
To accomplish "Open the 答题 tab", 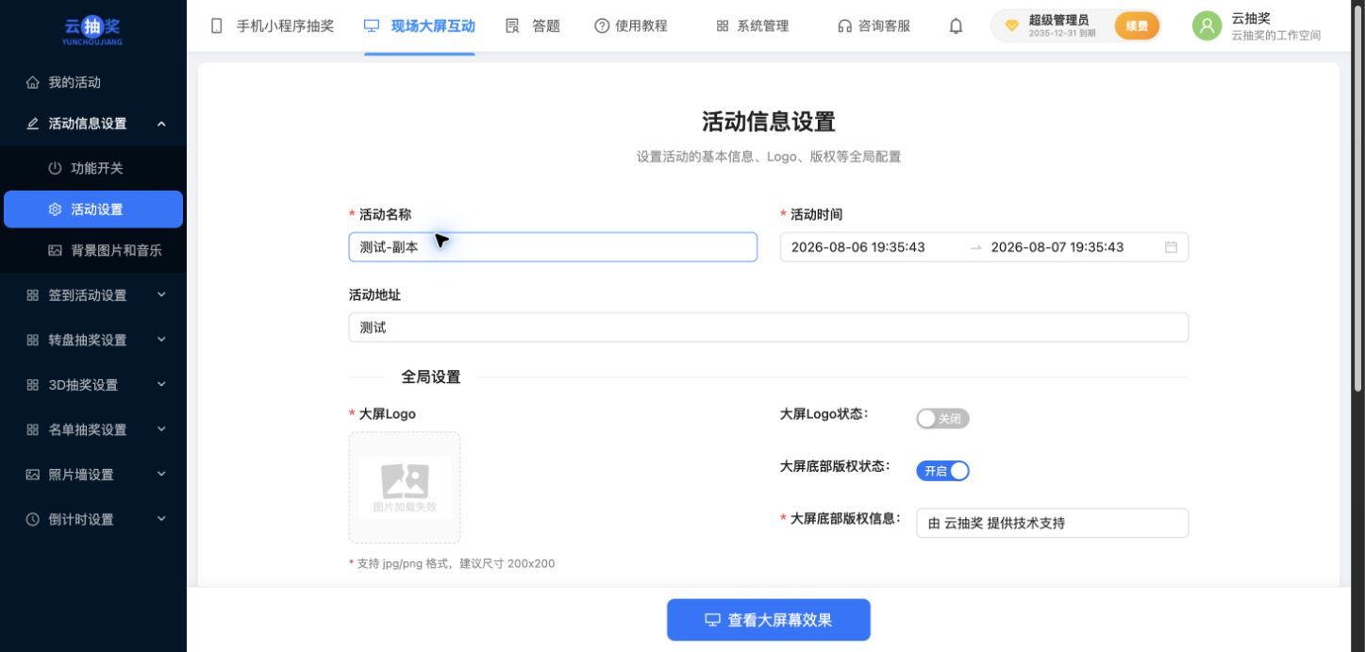I will (x=533, y=26).
